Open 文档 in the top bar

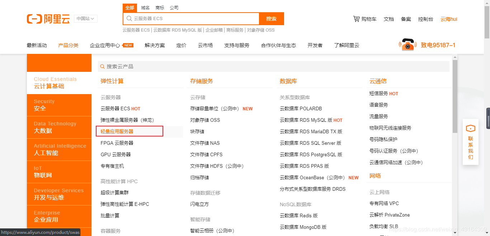click(389, 19)
